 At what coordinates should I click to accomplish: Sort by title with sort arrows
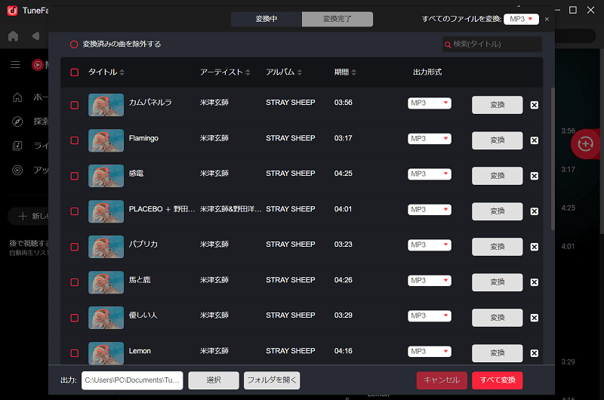pos(122,72)
